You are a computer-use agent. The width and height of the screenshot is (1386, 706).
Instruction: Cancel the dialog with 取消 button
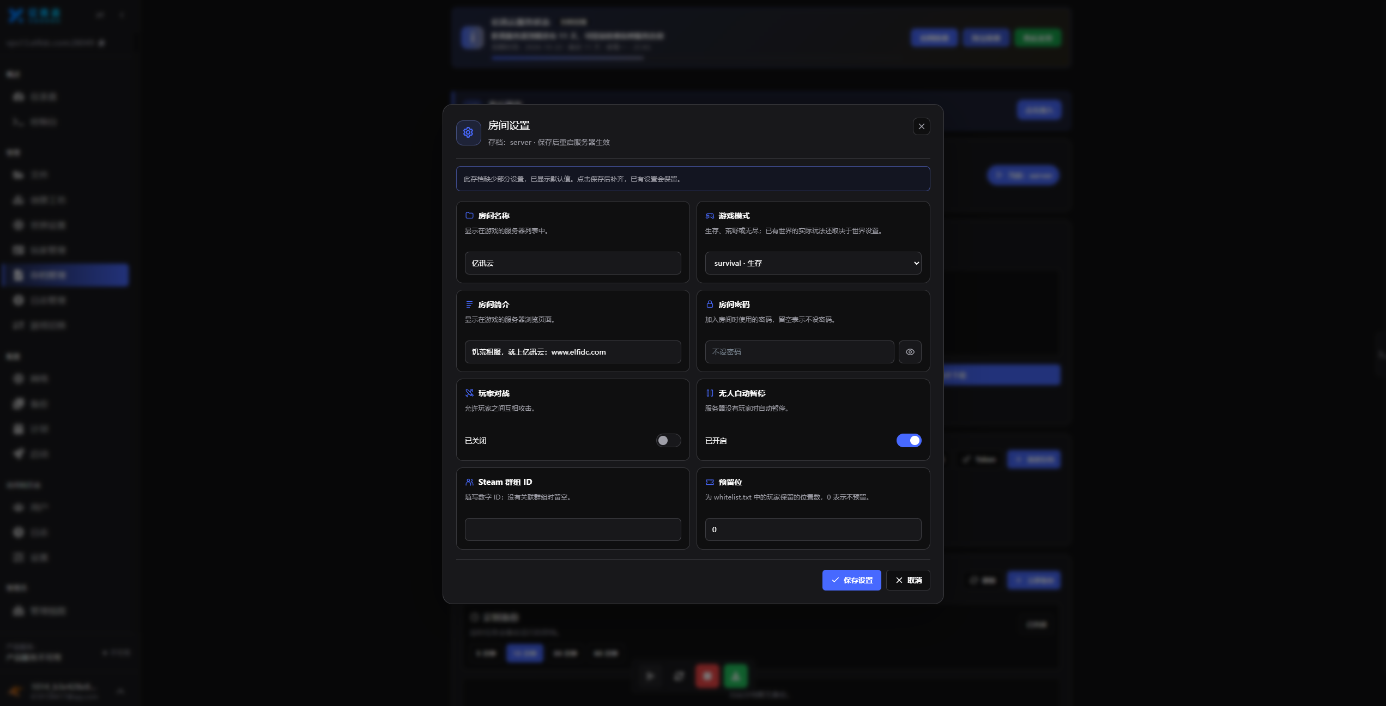click(908, 580)
